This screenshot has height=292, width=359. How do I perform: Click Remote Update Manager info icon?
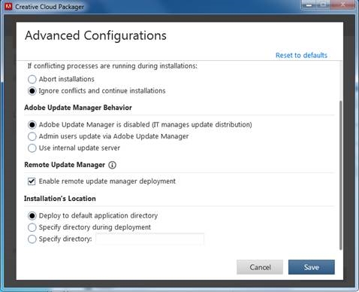112,165
